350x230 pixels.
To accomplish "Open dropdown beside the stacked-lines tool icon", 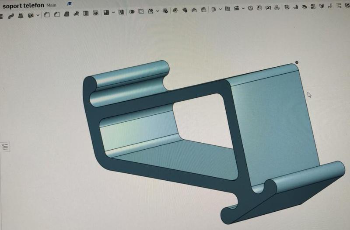I will 243,8.
